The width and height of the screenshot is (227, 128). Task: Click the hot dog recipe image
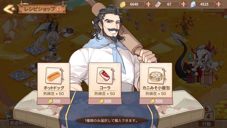coord(54,75)
